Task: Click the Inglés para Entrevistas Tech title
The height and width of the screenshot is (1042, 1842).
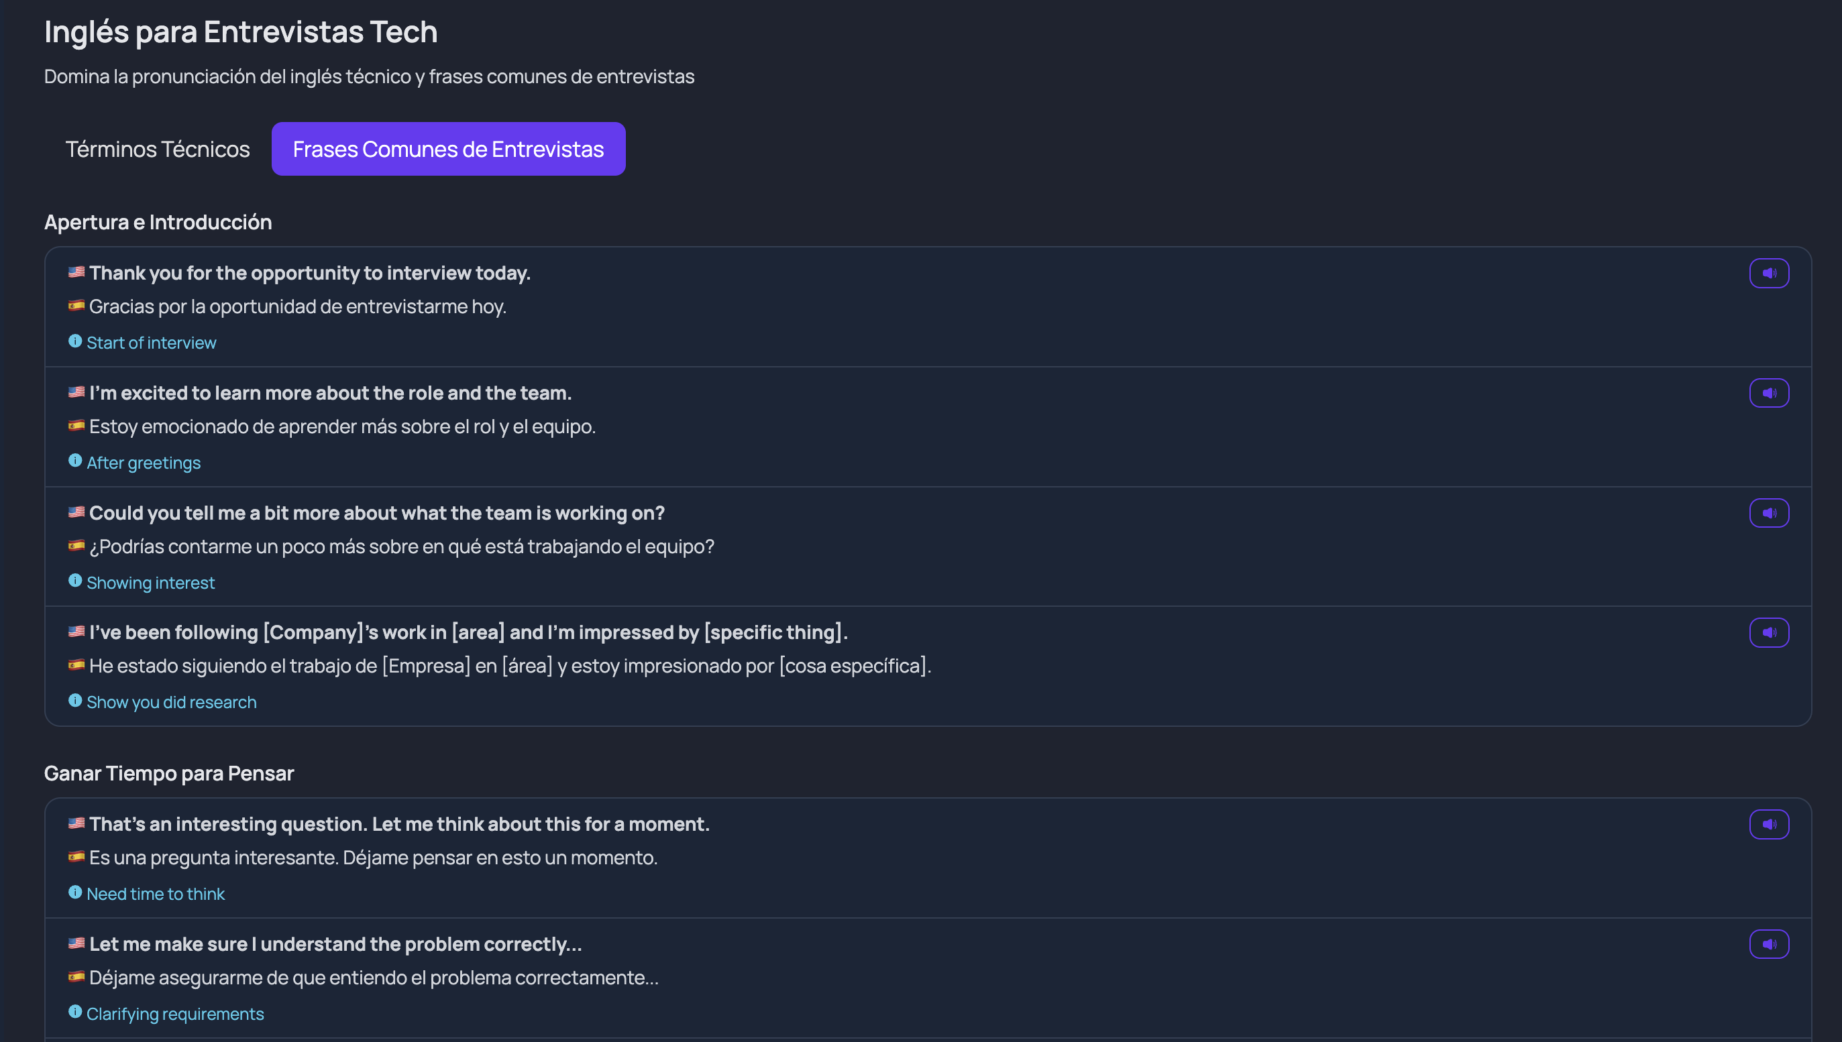Action: tap(241, 32)
